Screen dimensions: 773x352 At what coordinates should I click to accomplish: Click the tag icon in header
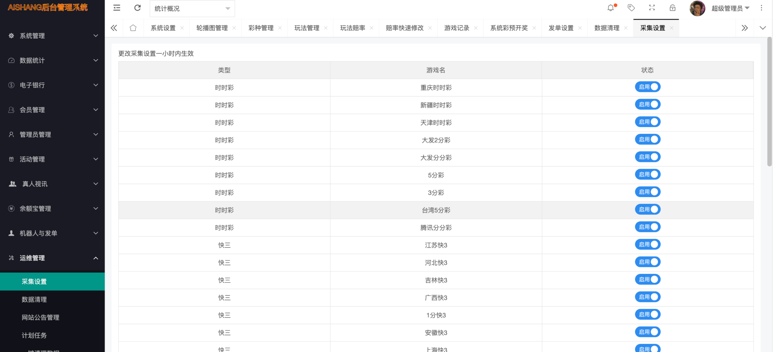631,8
